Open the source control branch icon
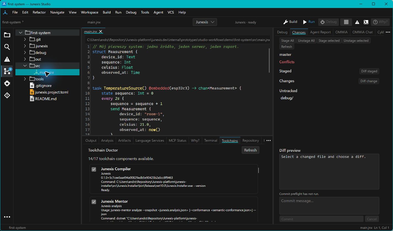Viewport: 393px width, 231px height. click(x=7, y=71)
